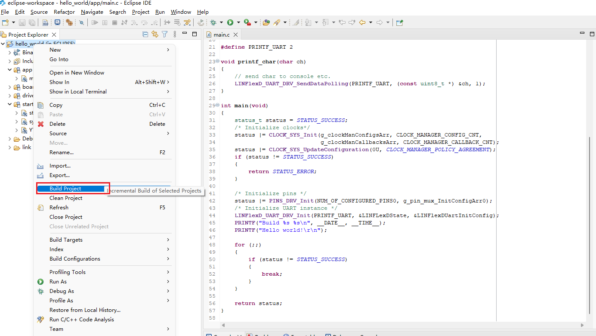Click the Save All toolbar icon
Viewport: 596px width, 336px height.
click(32, 22)
